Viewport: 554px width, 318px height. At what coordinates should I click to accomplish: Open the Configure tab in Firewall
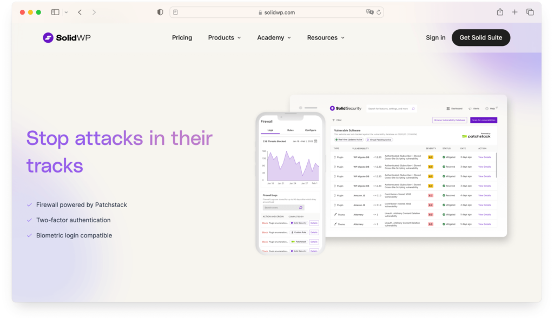click(x=311, y=130)
